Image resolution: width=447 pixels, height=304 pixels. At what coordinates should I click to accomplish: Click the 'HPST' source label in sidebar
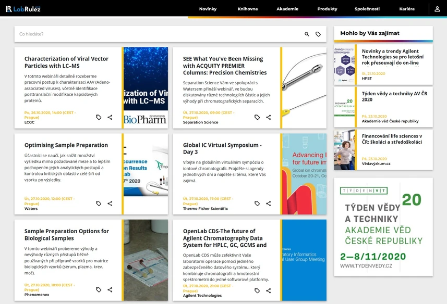367,79
